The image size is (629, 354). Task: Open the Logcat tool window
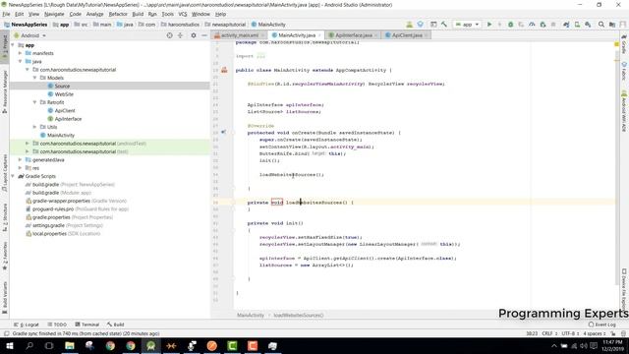[x=27, y=324]
